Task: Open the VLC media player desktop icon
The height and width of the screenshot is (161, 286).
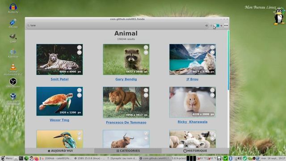Action: pyautogui.click(x=13, y=70)
